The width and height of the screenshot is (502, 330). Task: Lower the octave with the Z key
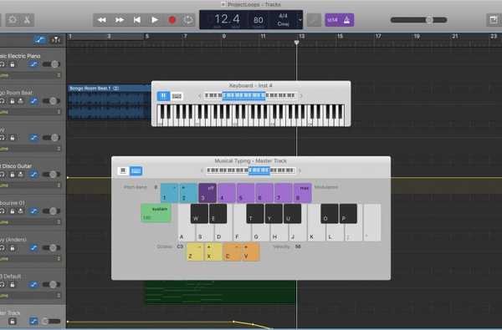[x=195, y=252]
